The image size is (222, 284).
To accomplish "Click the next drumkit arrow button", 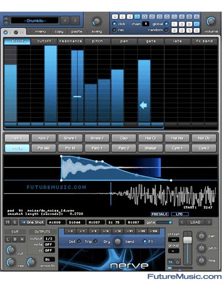I will (x=75, y=21).
